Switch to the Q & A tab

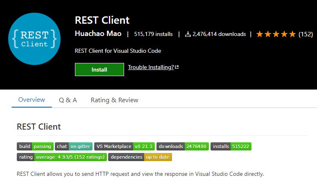pos(68,100)
